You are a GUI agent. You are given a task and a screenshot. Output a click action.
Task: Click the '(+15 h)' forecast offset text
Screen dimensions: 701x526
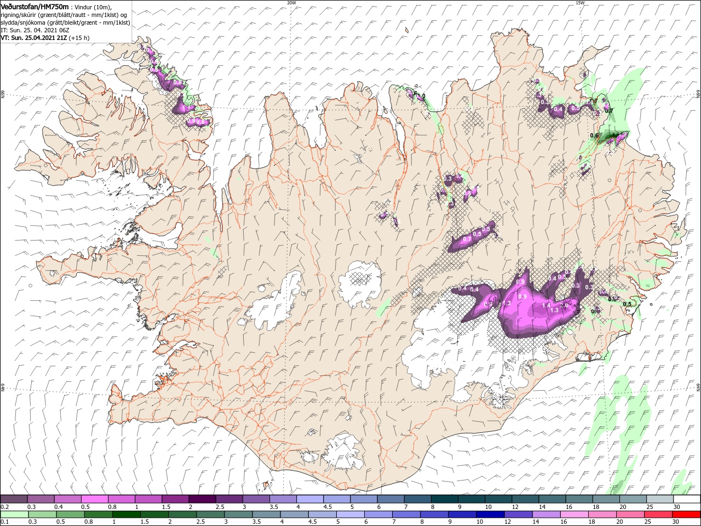click(79, 38)
